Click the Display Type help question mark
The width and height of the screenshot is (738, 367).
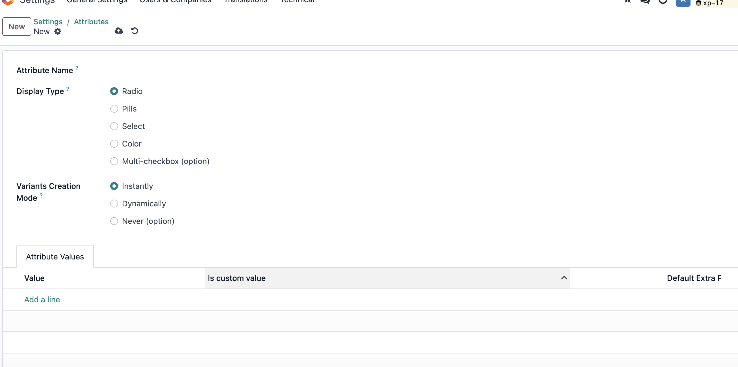tap(68, 89)
